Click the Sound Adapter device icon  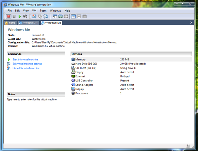[73, 85]
